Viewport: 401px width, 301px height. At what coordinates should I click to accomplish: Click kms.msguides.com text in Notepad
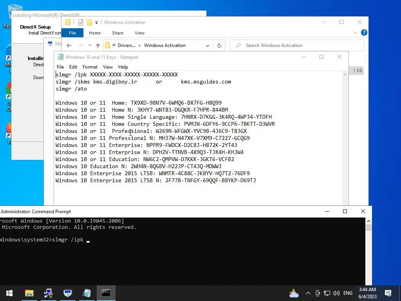point(206,82)
